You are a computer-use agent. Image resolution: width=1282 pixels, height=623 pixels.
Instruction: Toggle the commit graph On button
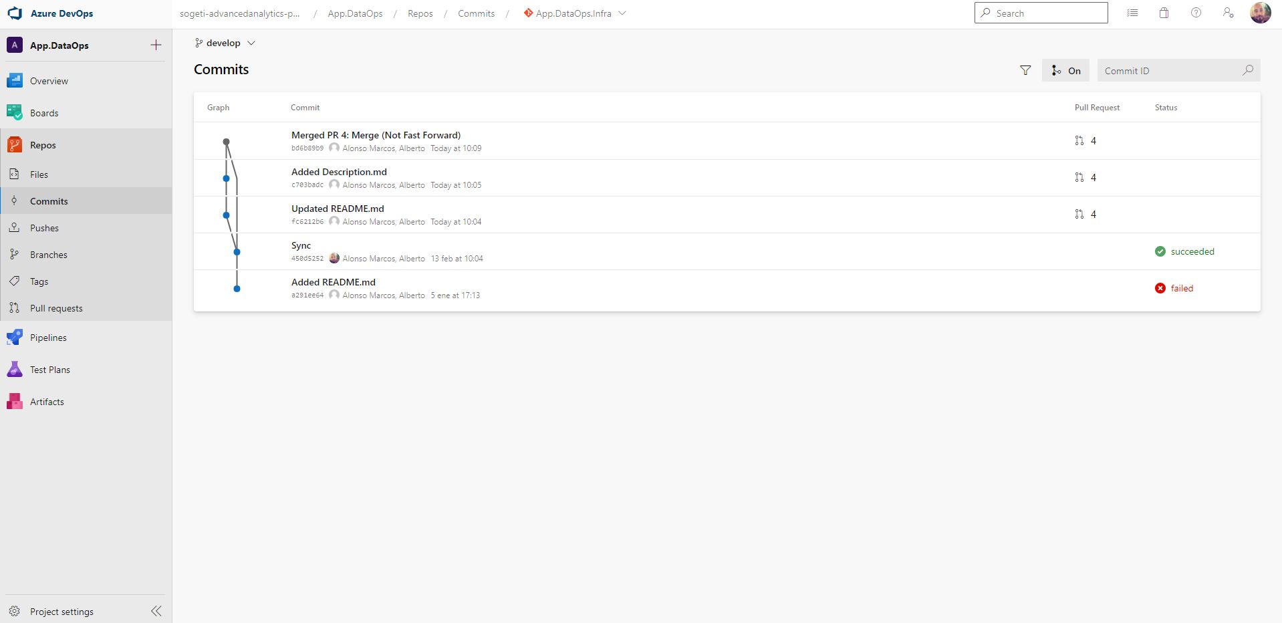(x=1065, y=71)
